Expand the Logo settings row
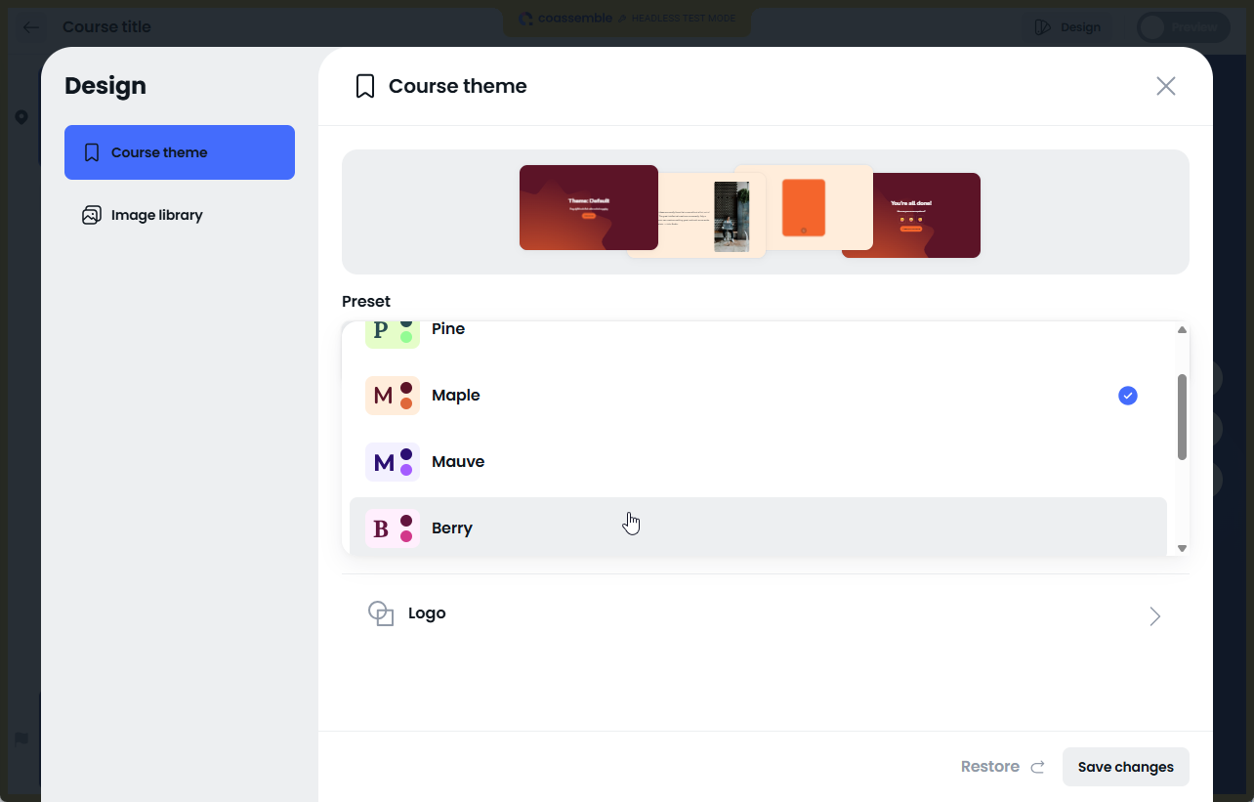Image resolution: width=1254 pixels, height=802 pixels. tap(766, 614)
